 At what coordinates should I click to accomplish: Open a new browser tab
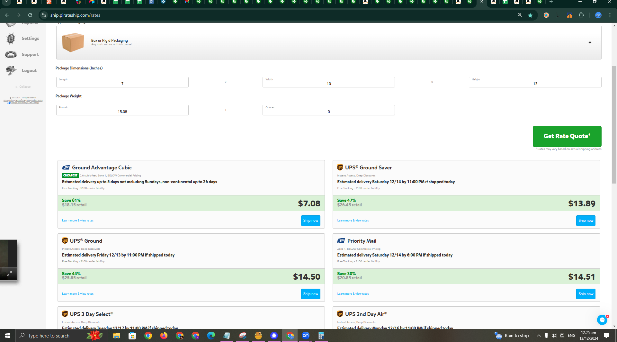(x=551, y=2)
